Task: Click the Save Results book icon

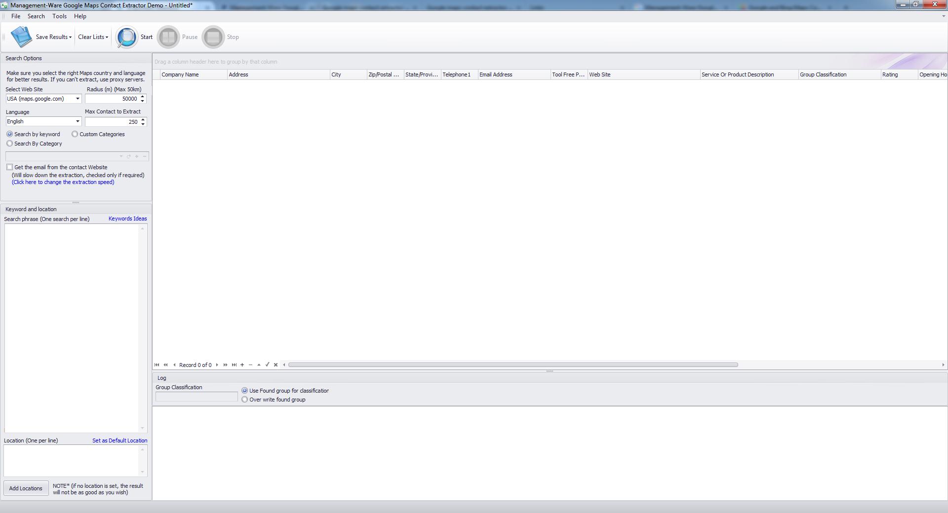Action: tap(21, 37)
